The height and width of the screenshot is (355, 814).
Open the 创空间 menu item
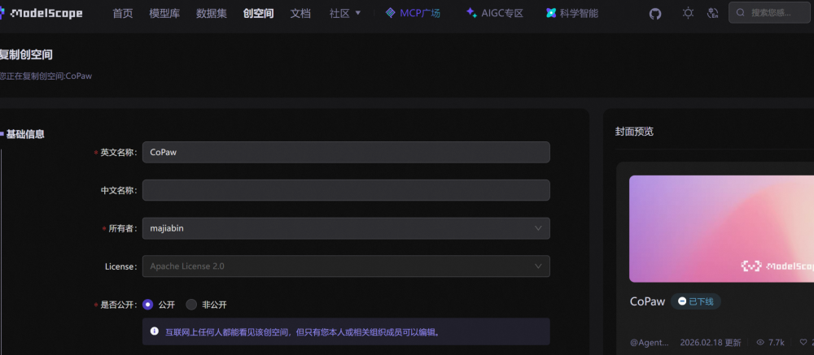(x=259, y=14)
